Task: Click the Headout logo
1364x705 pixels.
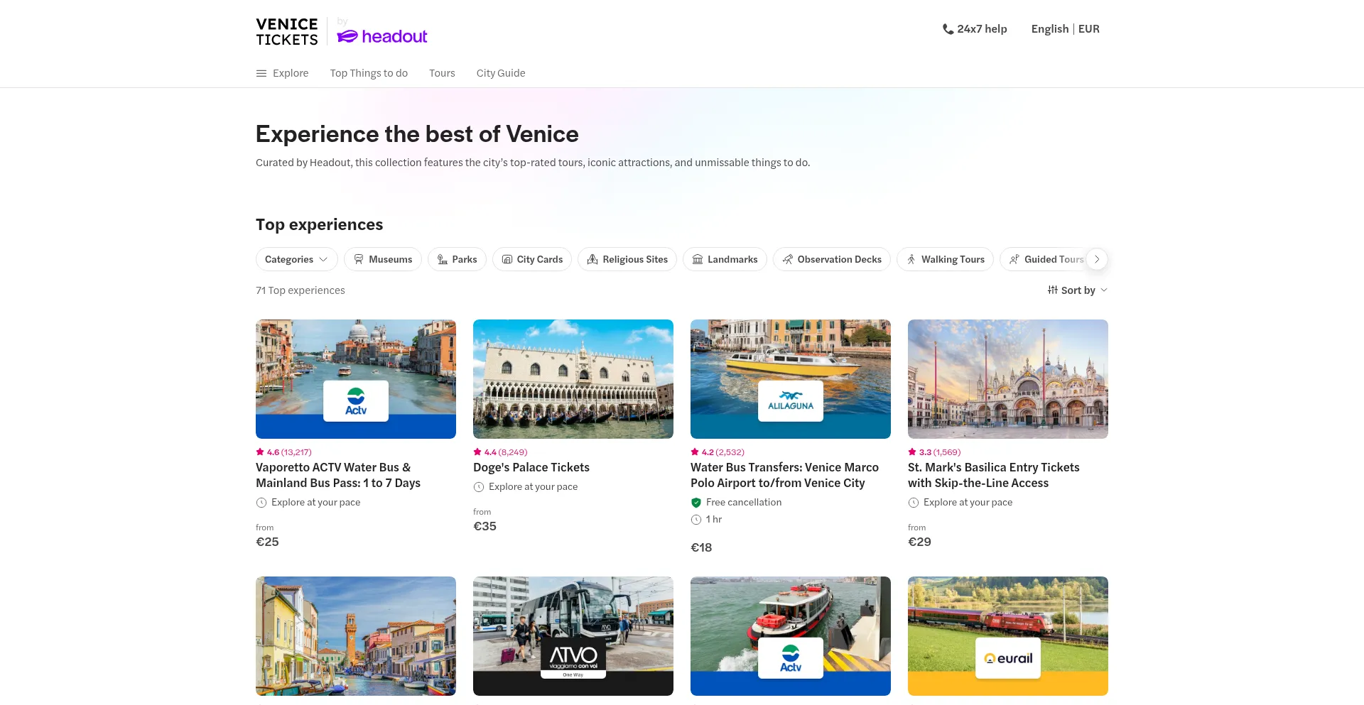Action: pyautogui.click(x=382, y=36)
